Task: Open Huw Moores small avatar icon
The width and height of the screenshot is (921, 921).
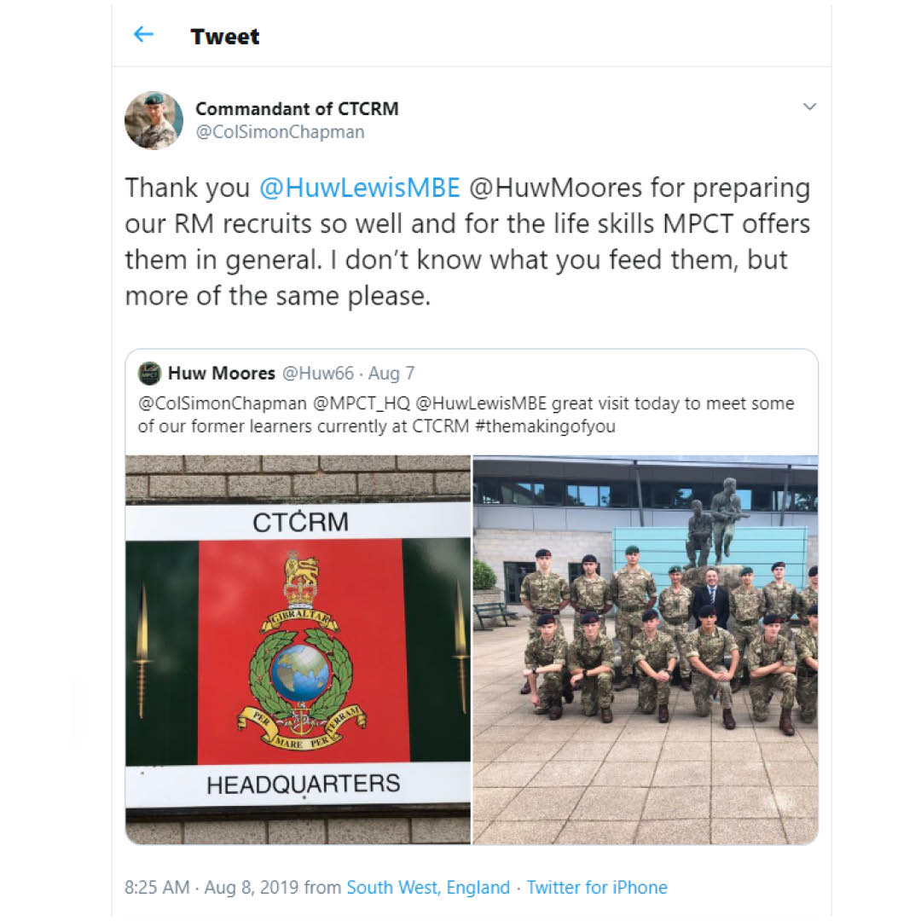Action: [149, 374]
